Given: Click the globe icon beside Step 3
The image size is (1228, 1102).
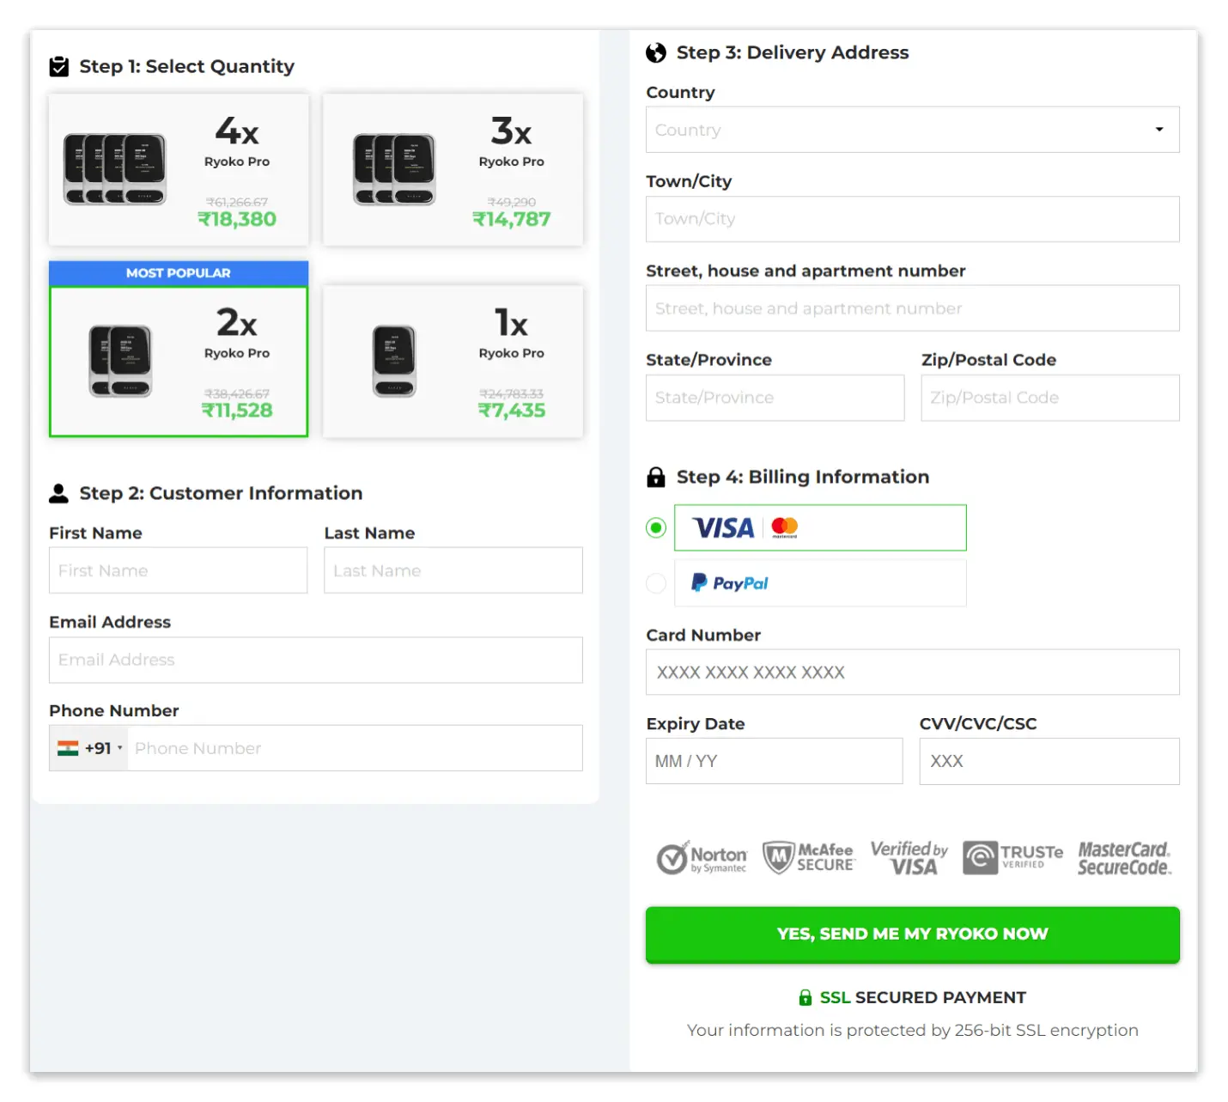Looking at the screenshot, I should (656, 53).
